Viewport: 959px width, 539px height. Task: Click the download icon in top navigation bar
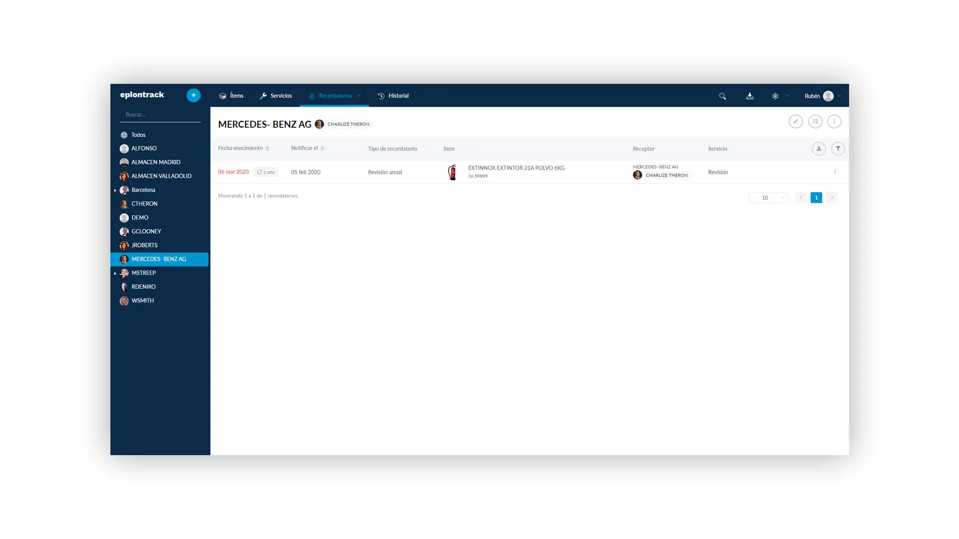click(x=750, y=96)
